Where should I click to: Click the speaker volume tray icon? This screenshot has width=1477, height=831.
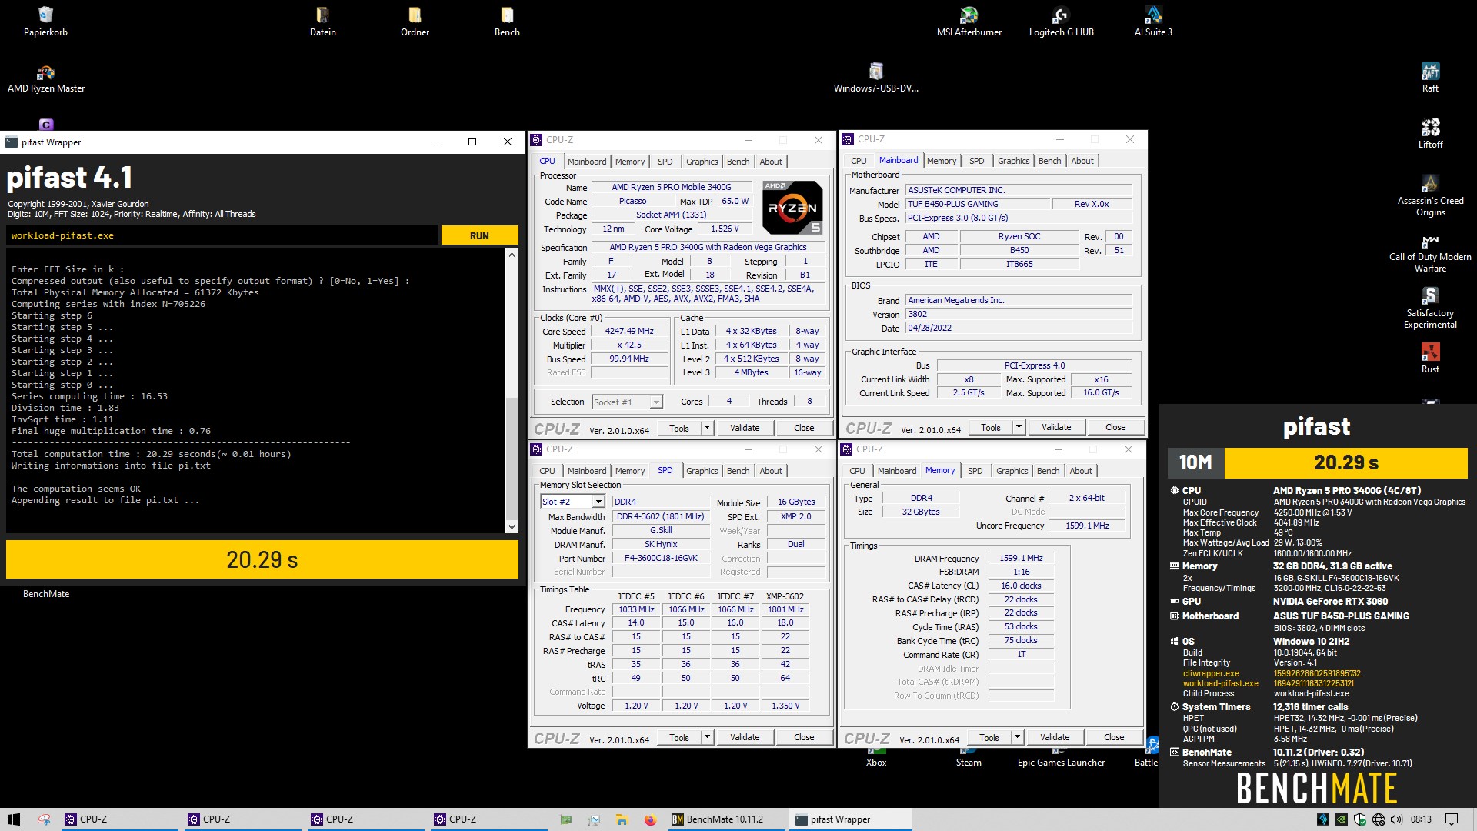click(1396, 819)
